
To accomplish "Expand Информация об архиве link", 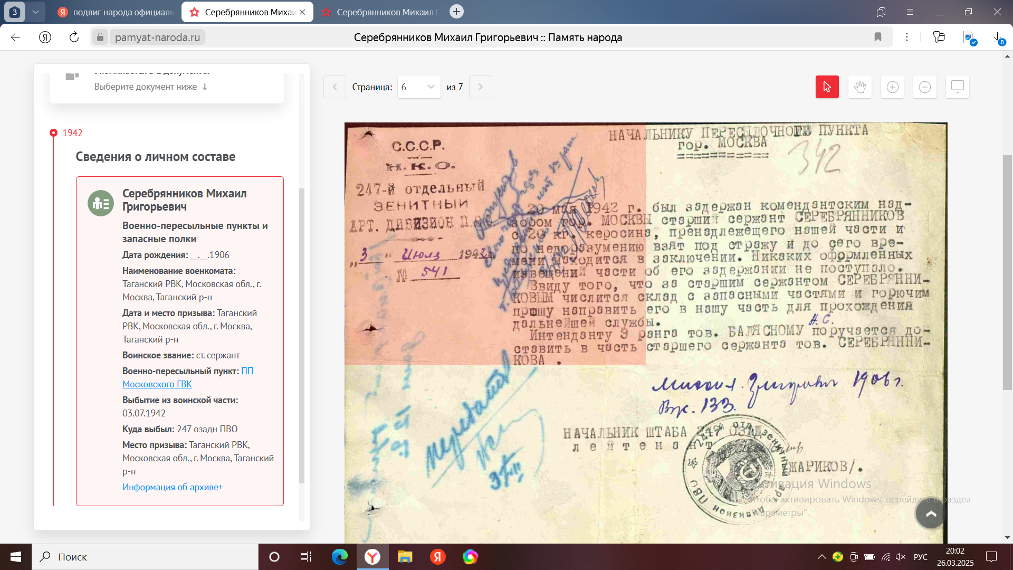I will (173, 487).
